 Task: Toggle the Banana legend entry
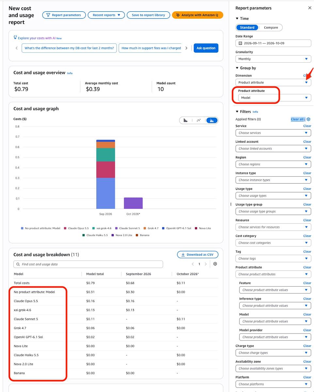click(142, 235)
